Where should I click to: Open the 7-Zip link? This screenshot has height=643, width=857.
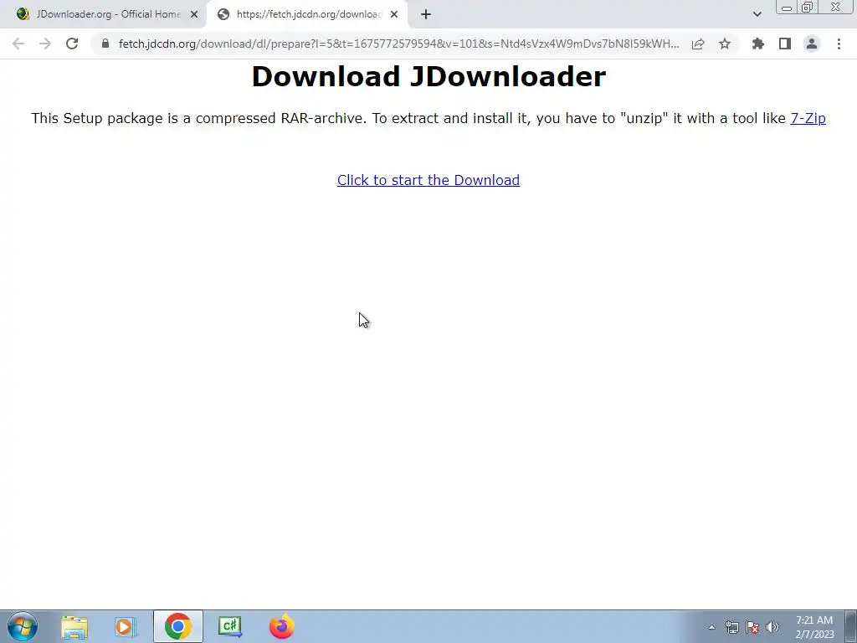[x=808, y=118]
